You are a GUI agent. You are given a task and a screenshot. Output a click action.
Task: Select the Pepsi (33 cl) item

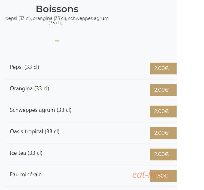[25, 67]
